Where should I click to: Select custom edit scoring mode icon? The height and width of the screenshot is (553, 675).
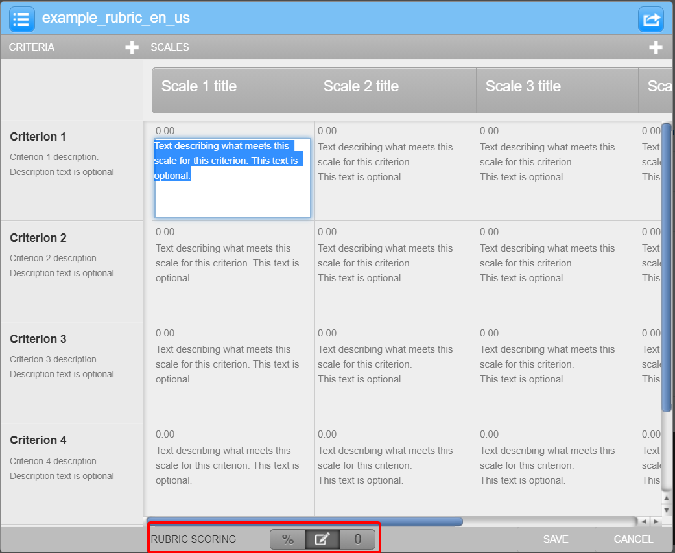[x=322, y=539]
